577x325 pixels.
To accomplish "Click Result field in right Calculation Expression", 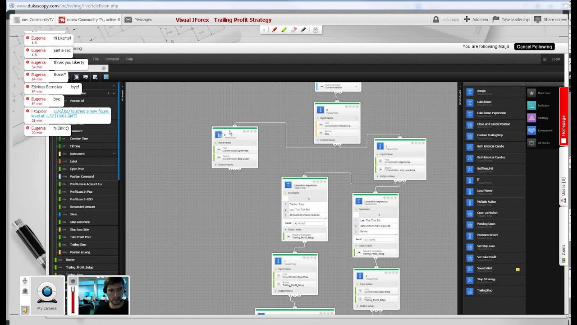I will point(380,240).
